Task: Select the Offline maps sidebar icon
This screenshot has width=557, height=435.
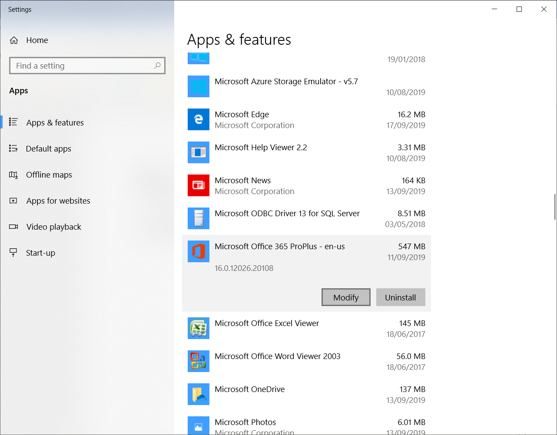Action: (x=13, y=175)
